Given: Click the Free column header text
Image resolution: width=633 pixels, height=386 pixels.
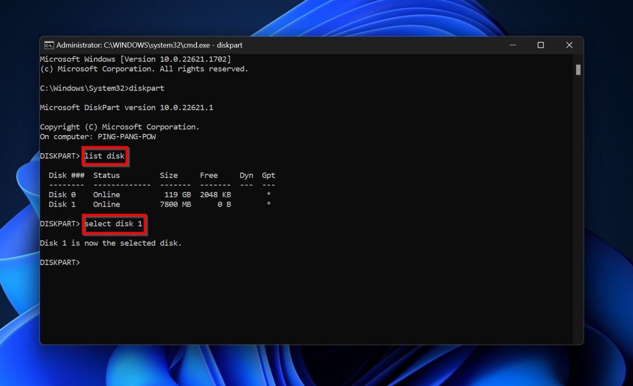Looking at the screenshot, I should [x=209, y=175].
